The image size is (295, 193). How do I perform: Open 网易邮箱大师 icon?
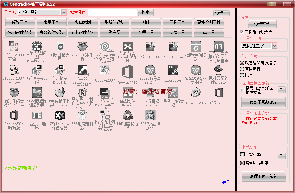(60, 47)
